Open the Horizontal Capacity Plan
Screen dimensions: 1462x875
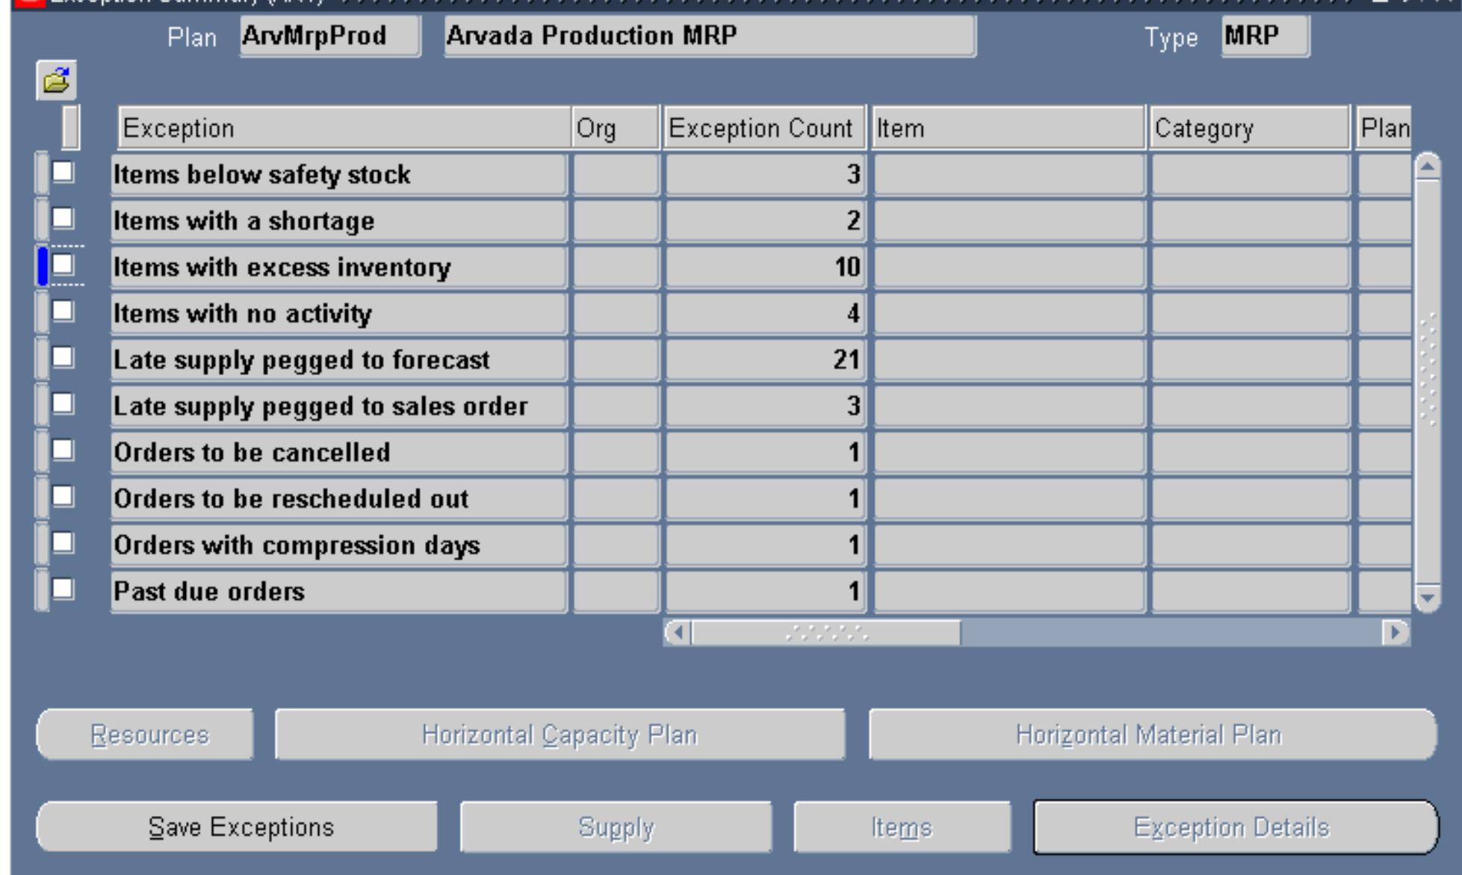pyautogui.click(x=560, y=735)
